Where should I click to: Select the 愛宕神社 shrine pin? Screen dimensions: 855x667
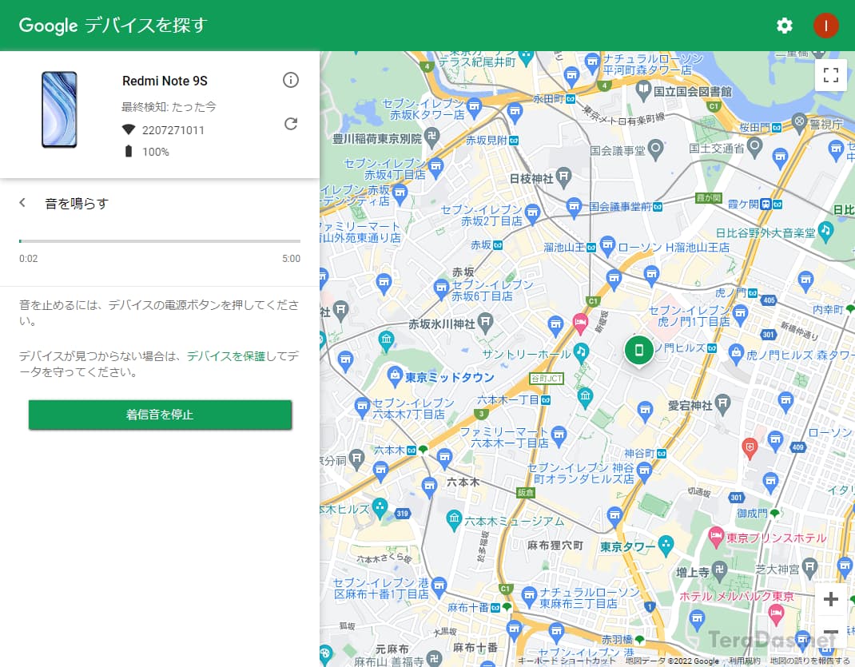[x=722, y=404]
